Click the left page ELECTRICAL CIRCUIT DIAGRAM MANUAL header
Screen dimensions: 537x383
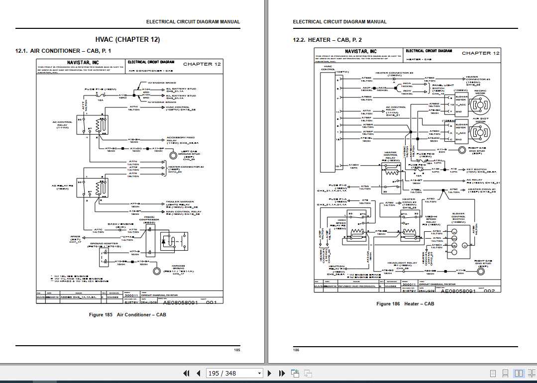pos(193,21)
